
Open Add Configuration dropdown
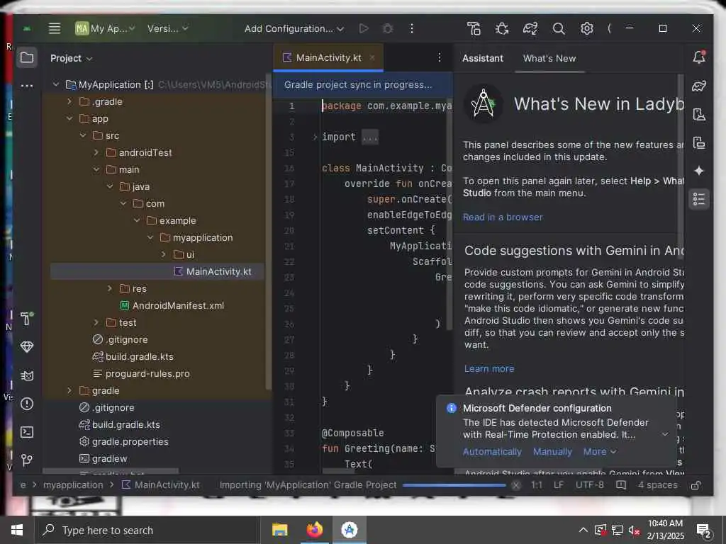coord(294,28)
